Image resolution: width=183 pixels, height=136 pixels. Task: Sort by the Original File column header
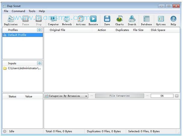[57, 30]
